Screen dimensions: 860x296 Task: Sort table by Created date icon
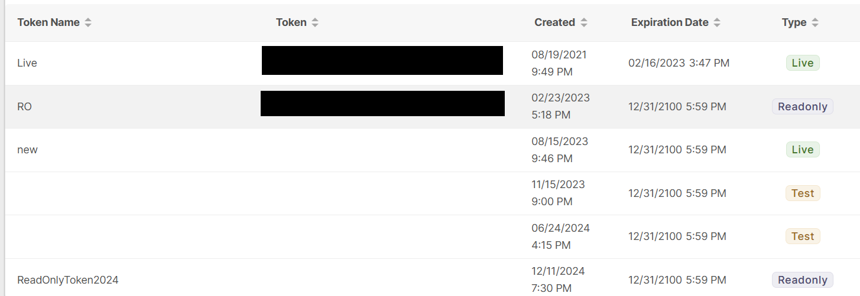pos(584,23)
